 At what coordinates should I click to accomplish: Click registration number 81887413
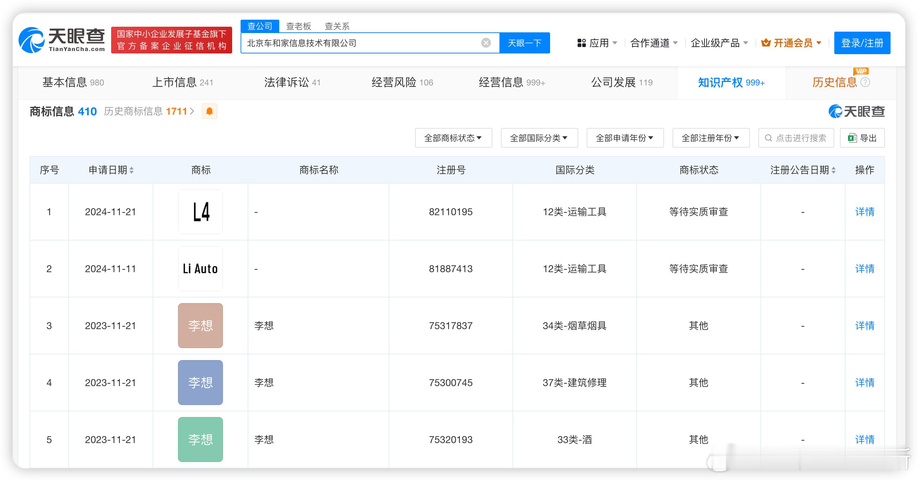tap(451, 269)
